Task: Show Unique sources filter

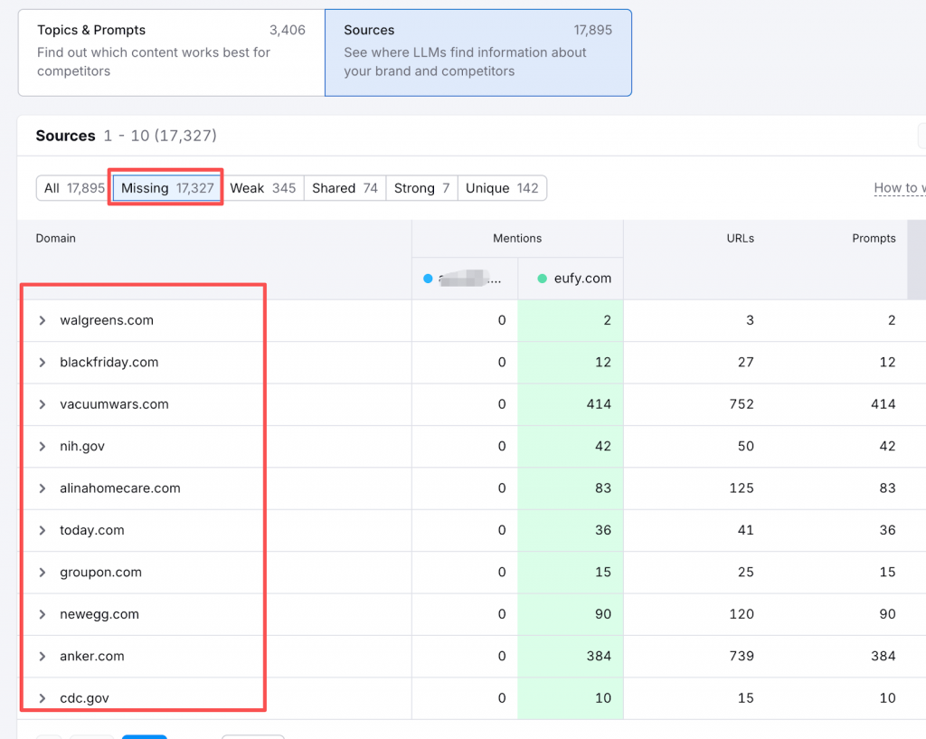Action: tap(502, 188)
